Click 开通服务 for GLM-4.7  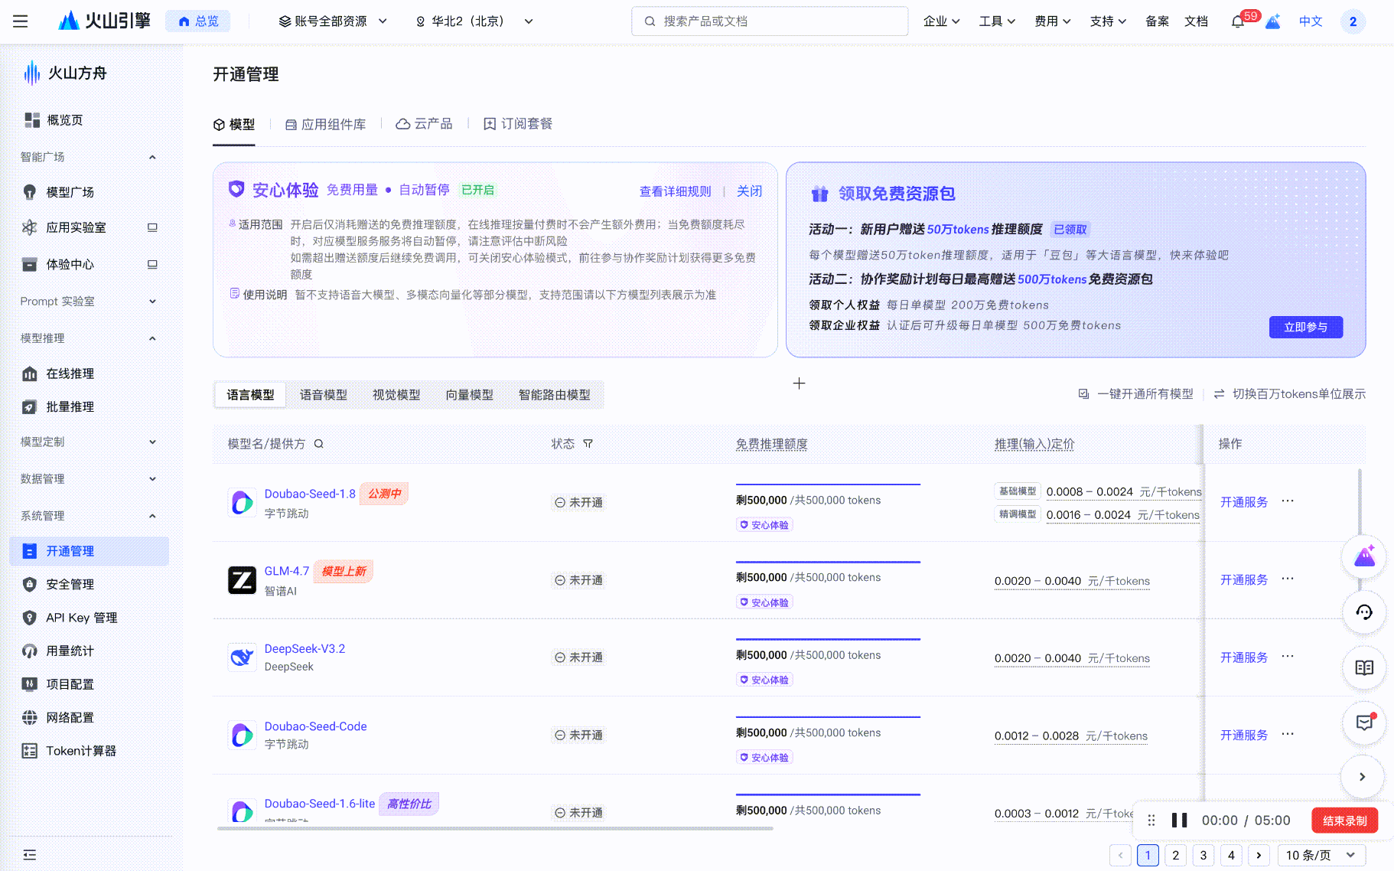(x=1243, y=580)
